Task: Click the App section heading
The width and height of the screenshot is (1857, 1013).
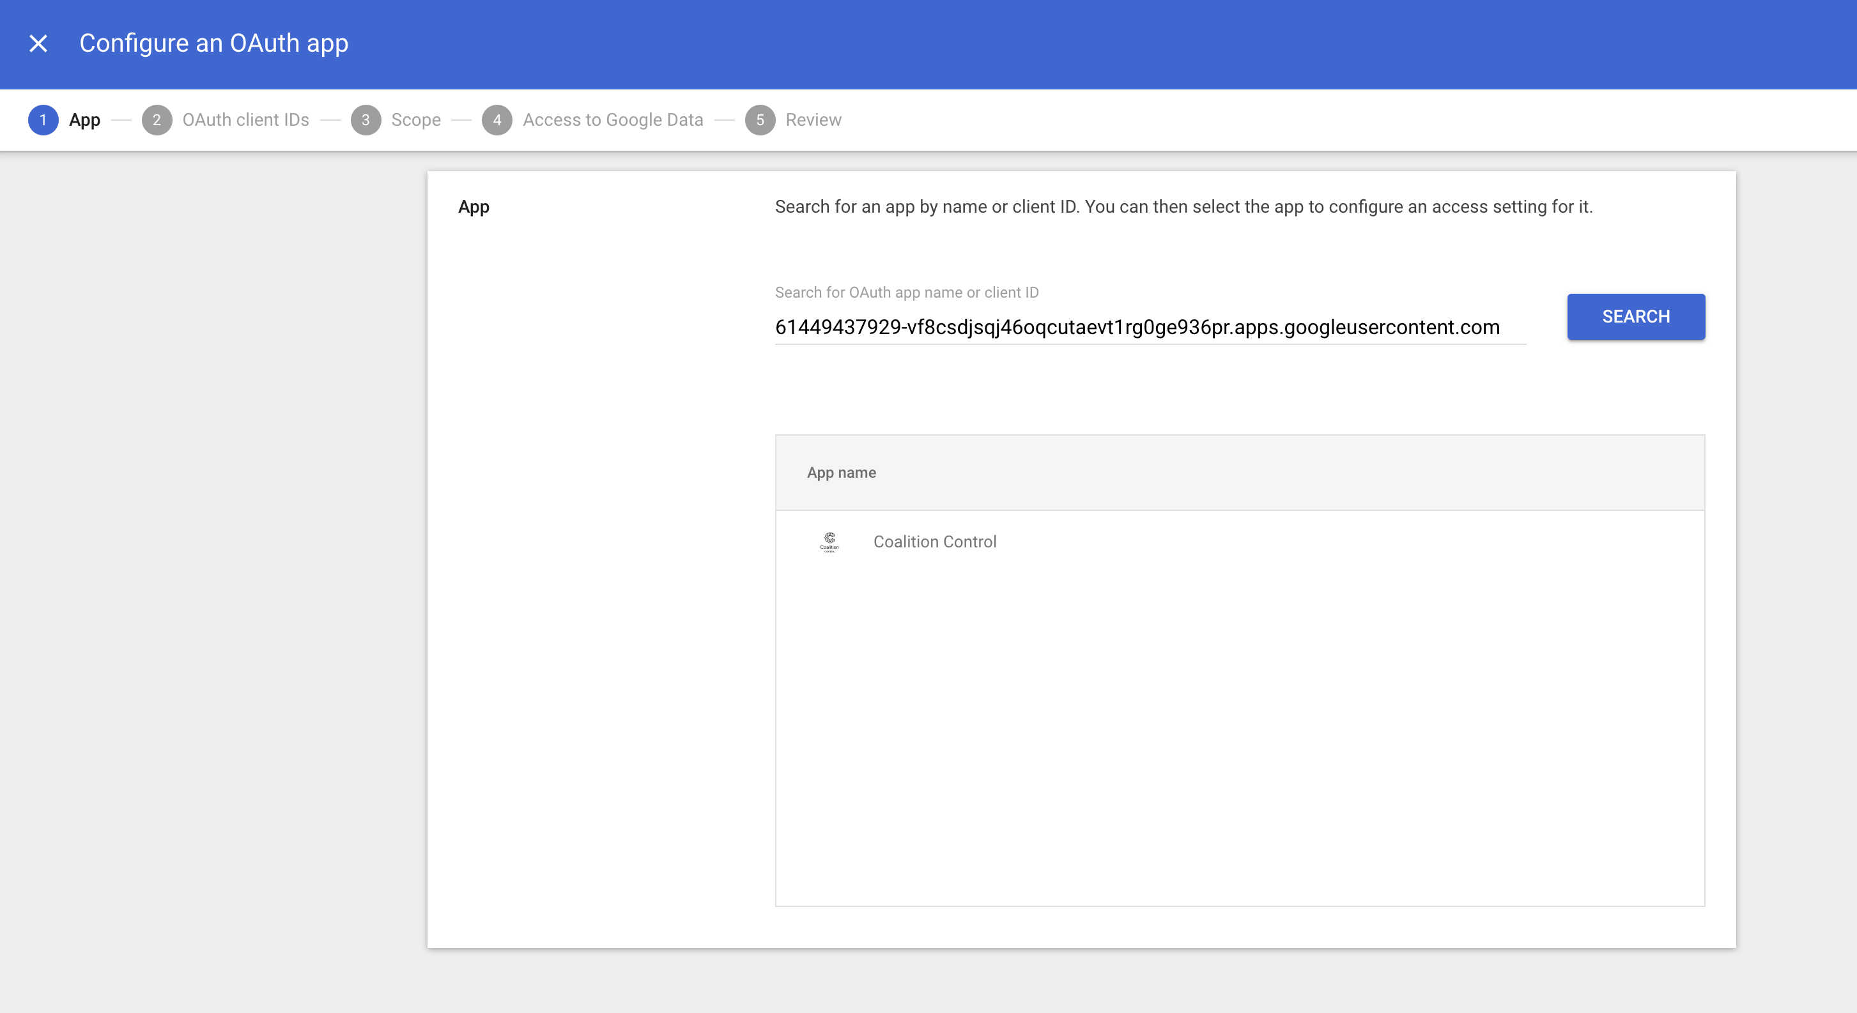Action: [x=474, y=208]
